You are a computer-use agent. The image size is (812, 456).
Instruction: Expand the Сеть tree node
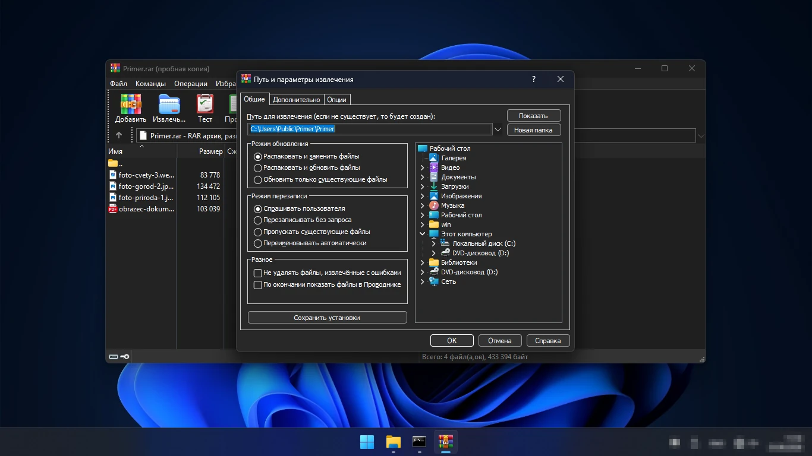[423, 281]
